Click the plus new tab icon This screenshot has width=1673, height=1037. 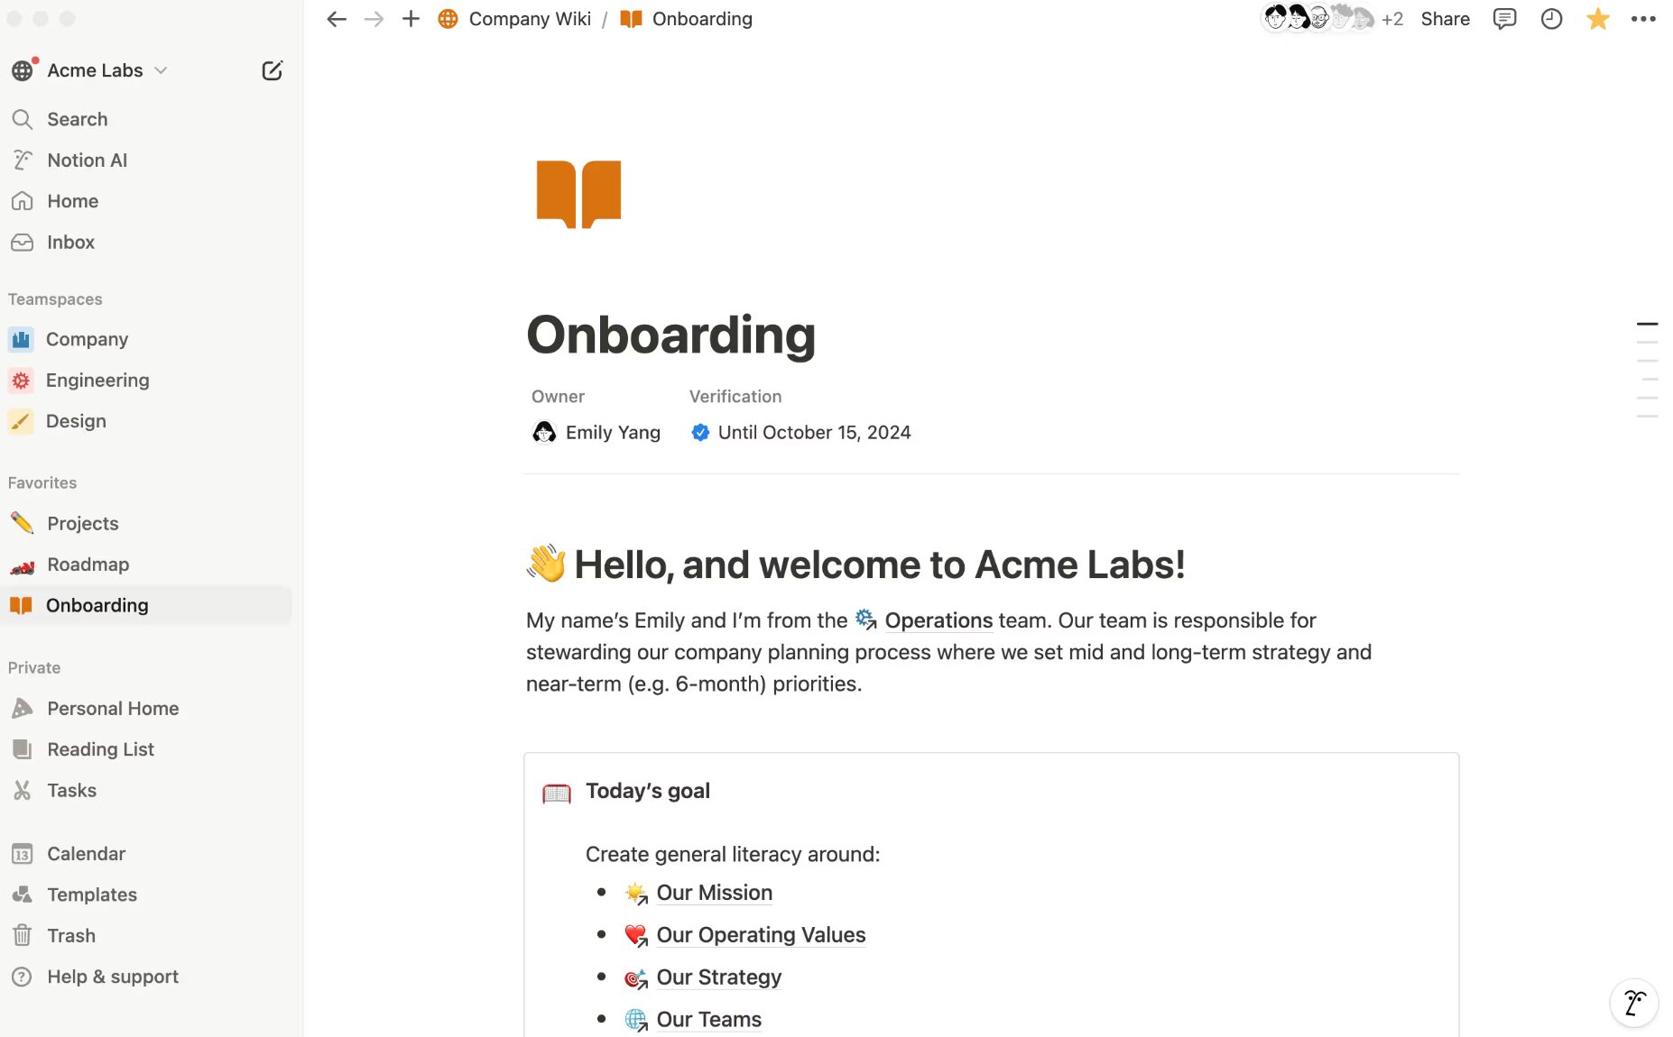tap(411, 19)
